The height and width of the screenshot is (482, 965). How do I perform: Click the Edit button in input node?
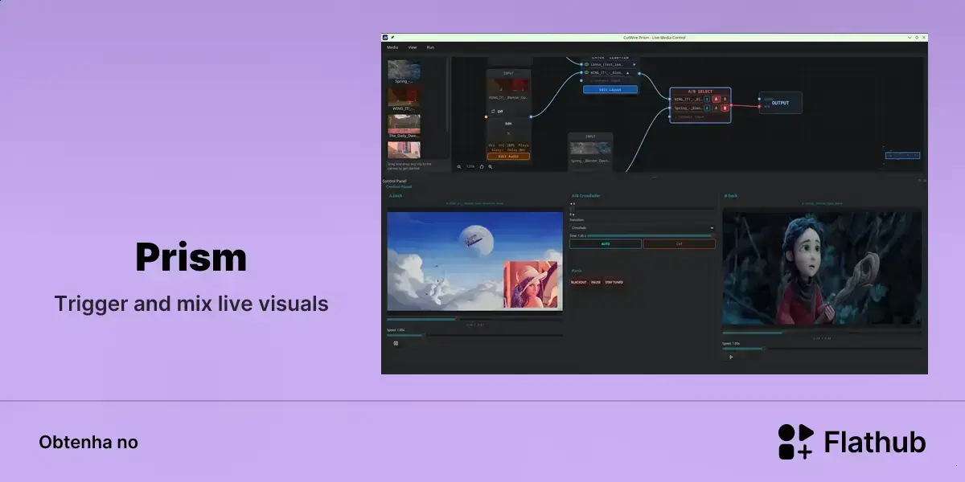pyautogui.click(x=508, y=124)
